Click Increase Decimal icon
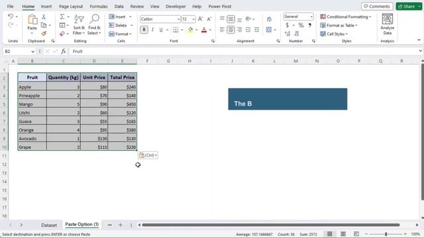Screen dimensions: 424x238 point(288,34)
